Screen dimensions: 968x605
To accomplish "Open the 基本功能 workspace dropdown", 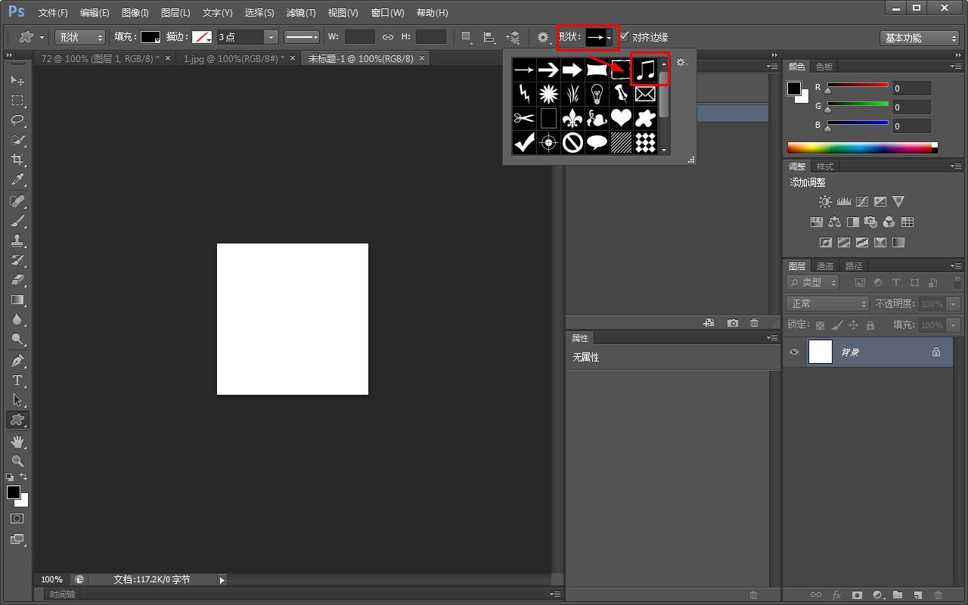I will pos(920,38).
